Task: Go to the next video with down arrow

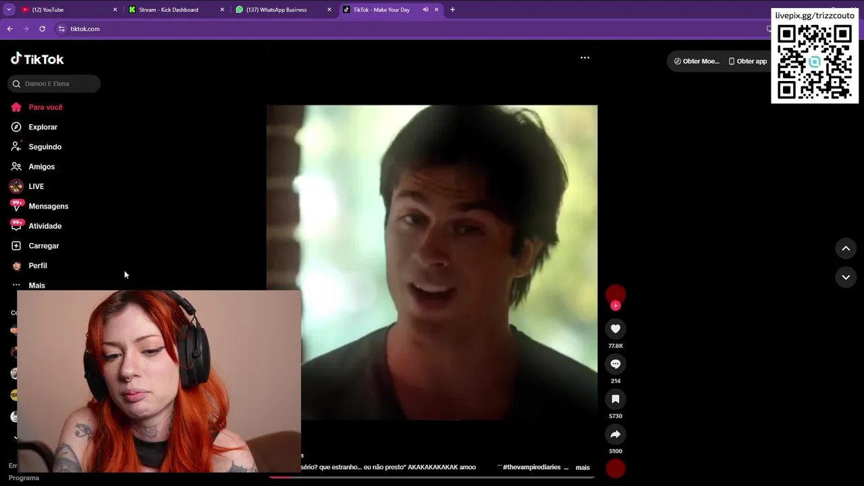Action: tap(846, 277)
